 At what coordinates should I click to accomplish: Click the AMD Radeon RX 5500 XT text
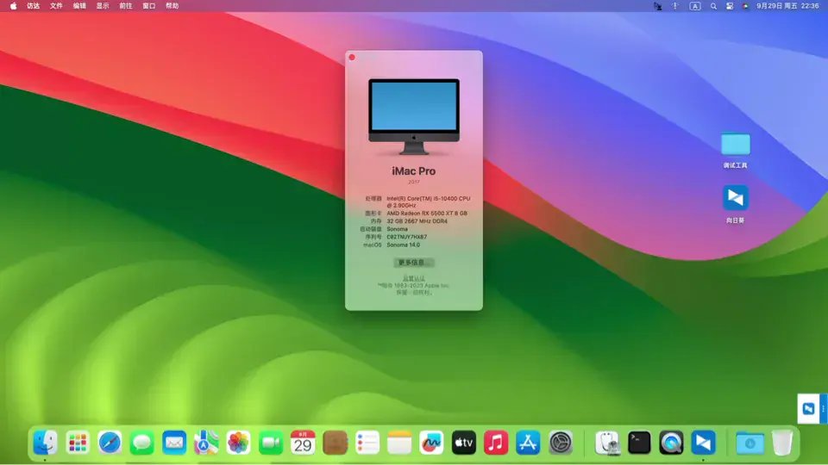(427, 214)
